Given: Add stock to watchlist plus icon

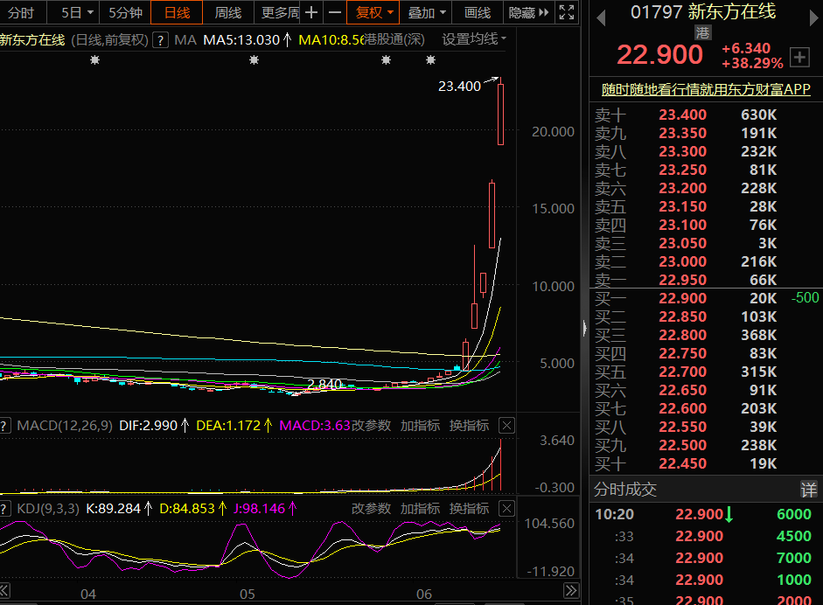Looking at the screenshot, I should 800,57.
